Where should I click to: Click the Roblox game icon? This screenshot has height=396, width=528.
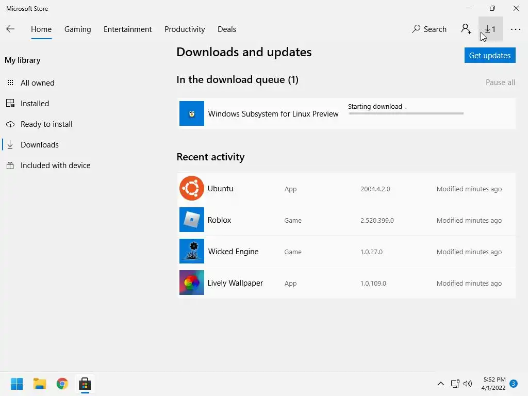coord(192,220)
